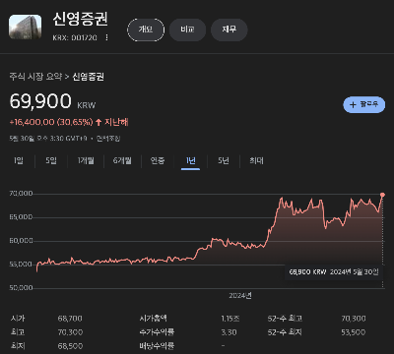Select the 최대 maximum chart range
This screenshot has height=354, width=394.
(x=256, y=160)
